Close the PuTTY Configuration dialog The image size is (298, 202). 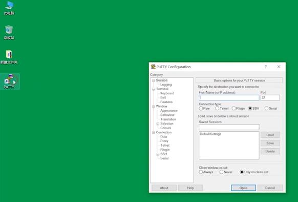(x=279, y=67)
